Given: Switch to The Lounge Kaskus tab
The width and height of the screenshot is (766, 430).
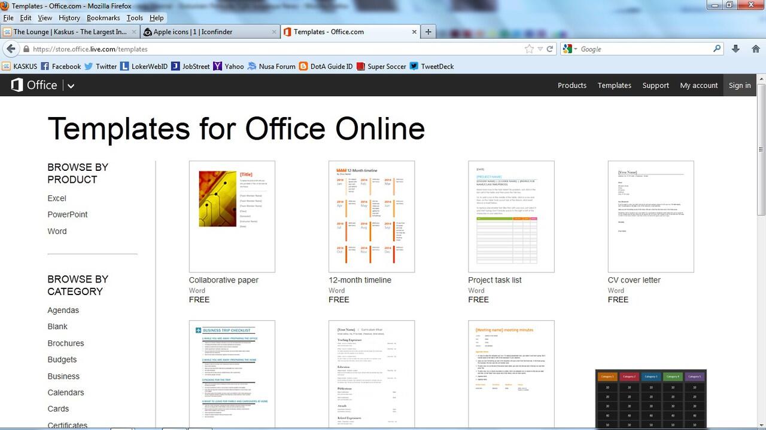Looking at the screenshot, I should (69, 32).
